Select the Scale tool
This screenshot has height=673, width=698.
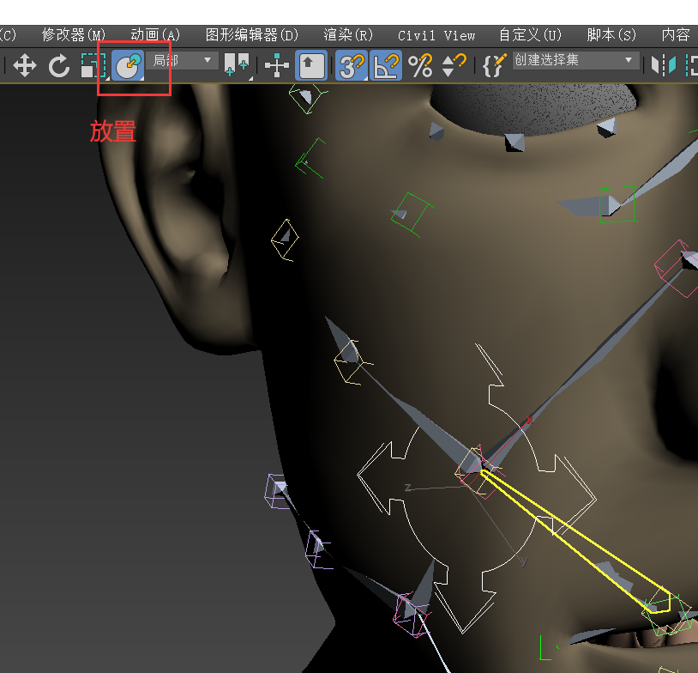pos(93,65)
